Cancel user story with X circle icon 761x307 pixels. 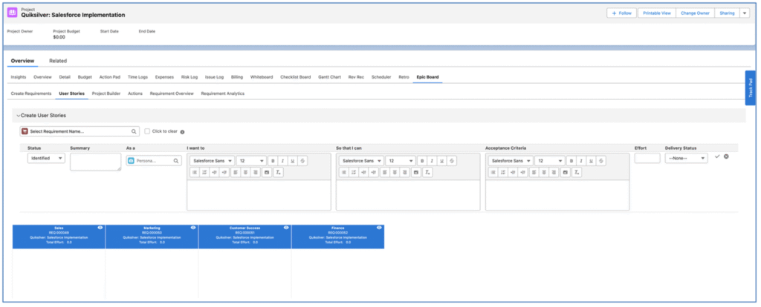coord(726,156)
